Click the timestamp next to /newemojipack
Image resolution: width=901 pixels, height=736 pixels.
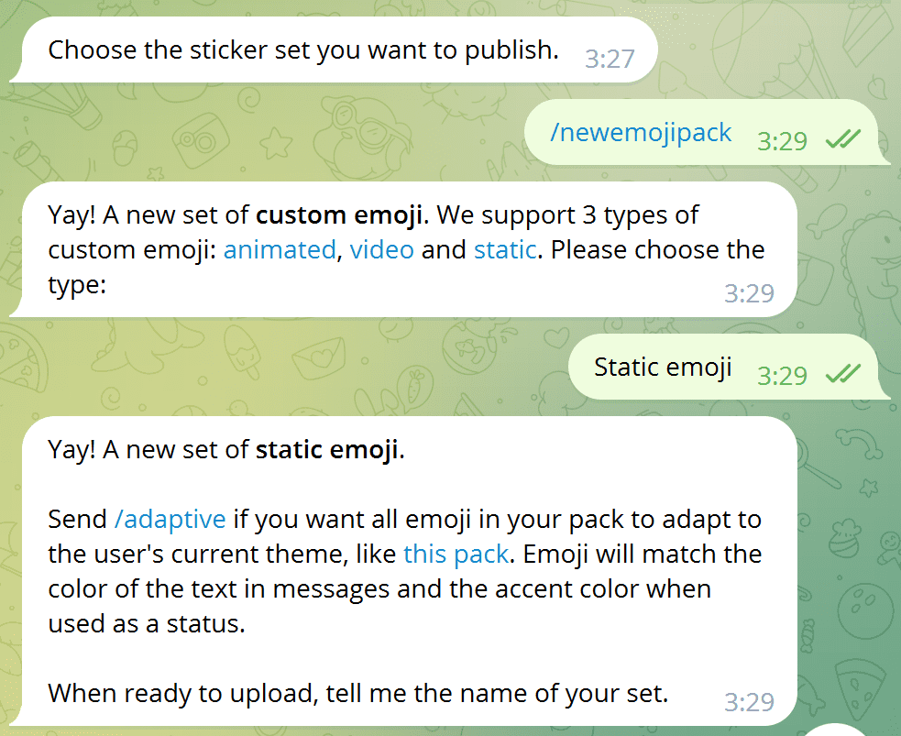(x=782, y=140)
